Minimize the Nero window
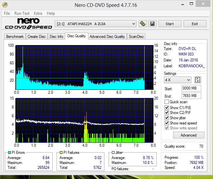This screenshot has height=179, width=213. 183,4
